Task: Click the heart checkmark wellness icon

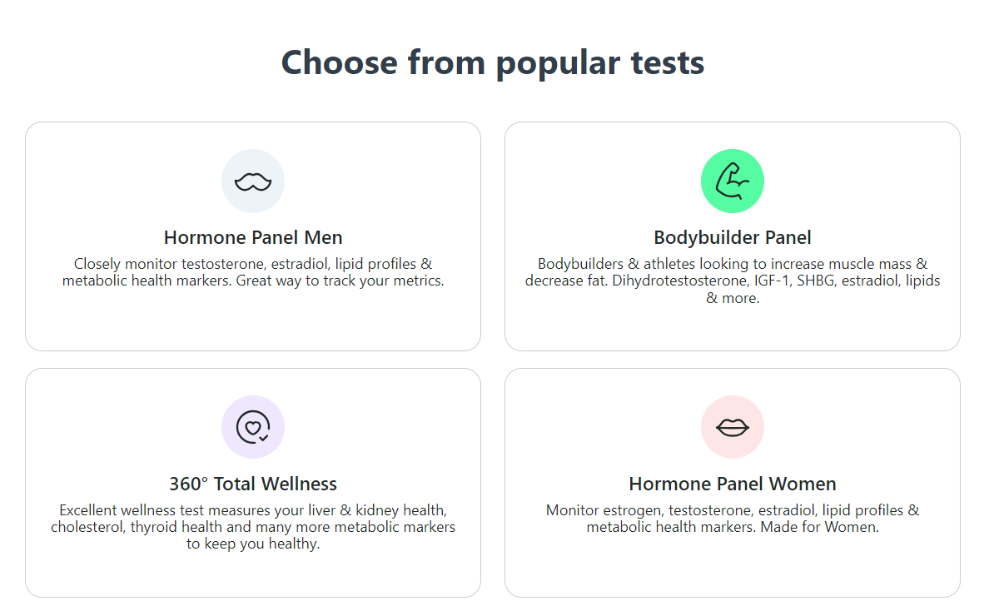Action: (253, 427)
